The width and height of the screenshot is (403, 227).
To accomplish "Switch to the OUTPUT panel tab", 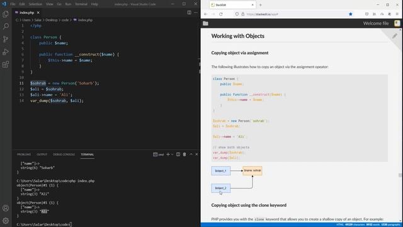I will pos(42,154).
